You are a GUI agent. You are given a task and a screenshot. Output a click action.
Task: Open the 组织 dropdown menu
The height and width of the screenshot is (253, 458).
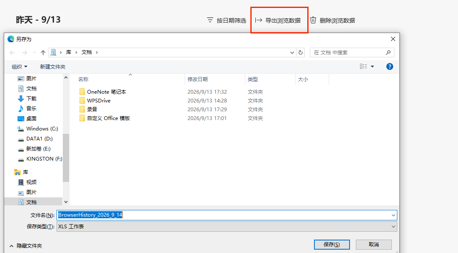[20, 66]
